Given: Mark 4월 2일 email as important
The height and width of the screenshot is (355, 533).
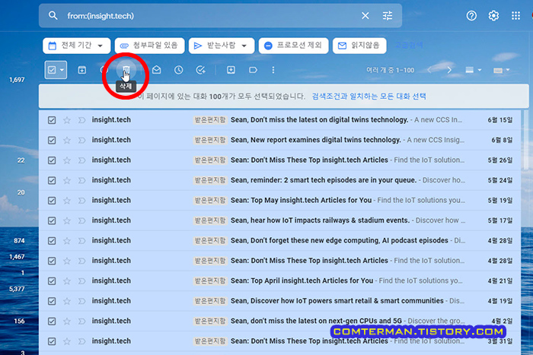Looking at the screenshot, I should click(81, 321).
